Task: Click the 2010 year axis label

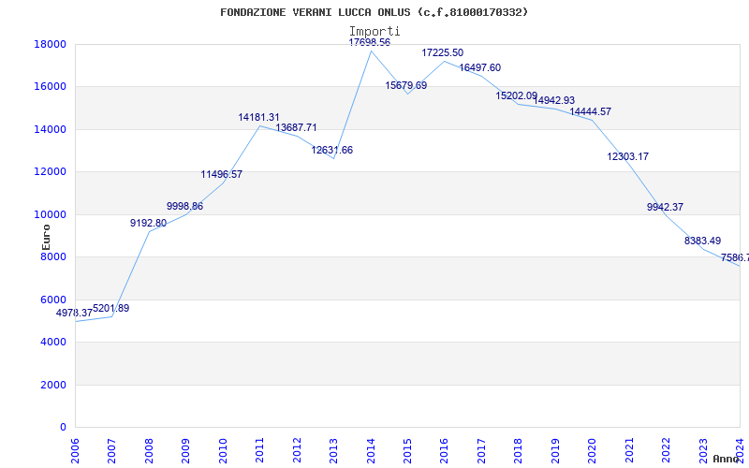Action: [x=223, y=450]
